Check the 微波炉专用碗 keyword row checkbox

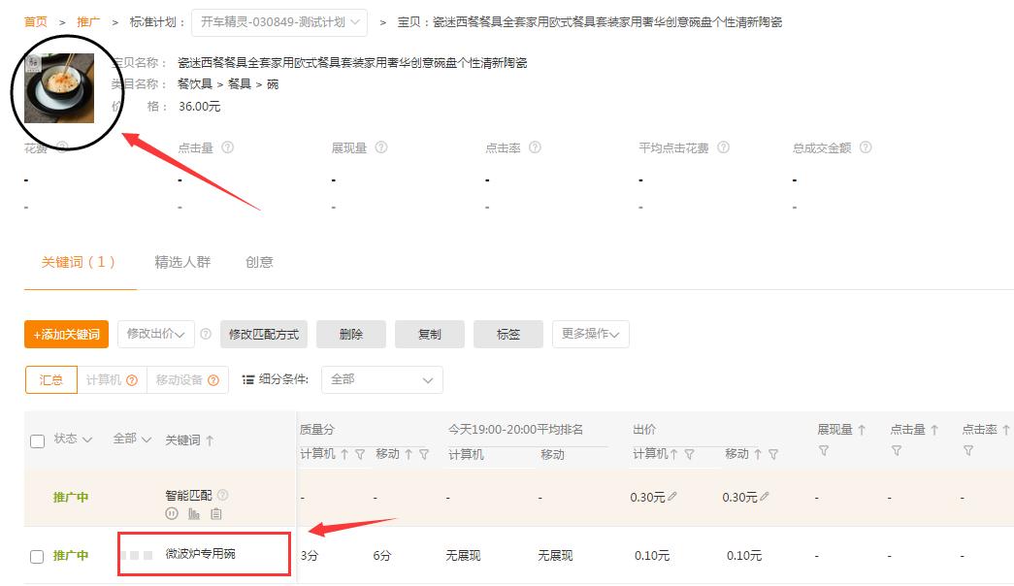37,555
